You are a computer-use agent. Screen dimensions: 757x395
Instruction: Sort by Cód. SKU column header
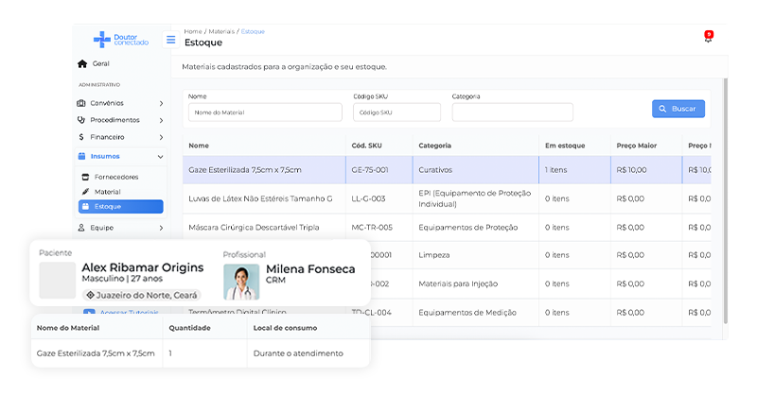pos(366,146)
